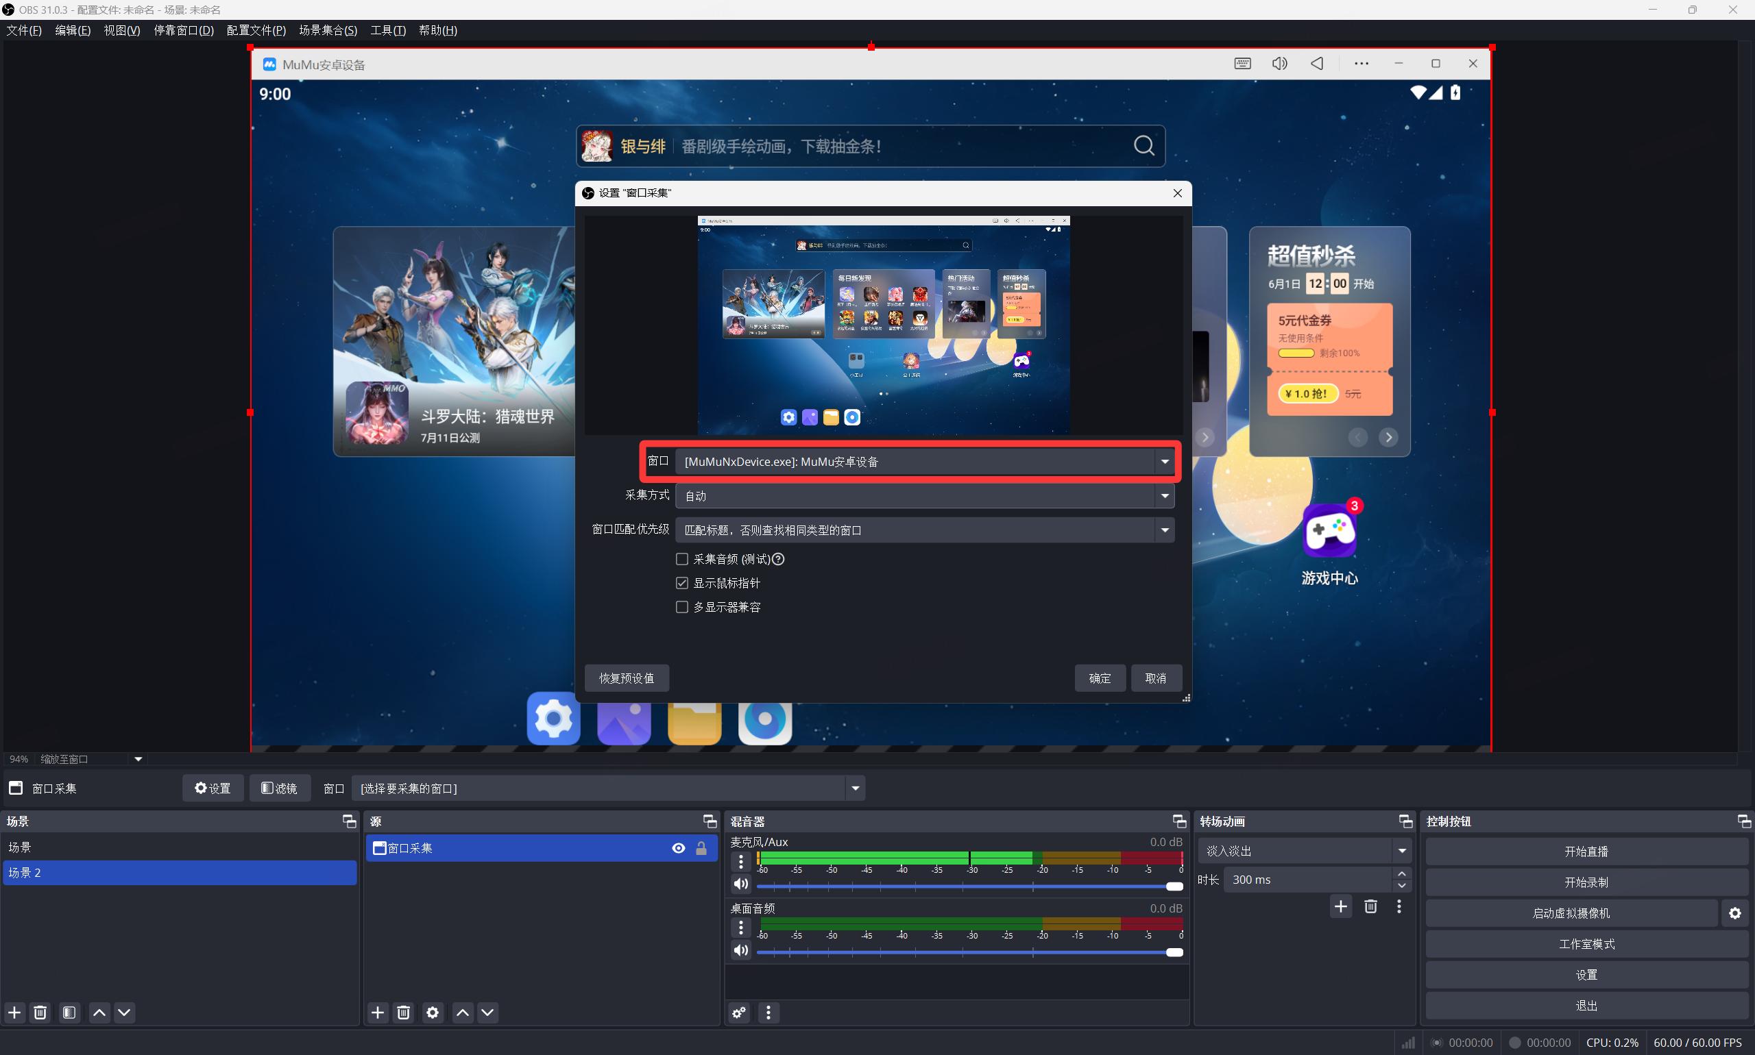The width and height of the screenshot is (1755, 1055).
Task: Open the 停靠窗口(D) menu
Action: (x=184, y=30)
